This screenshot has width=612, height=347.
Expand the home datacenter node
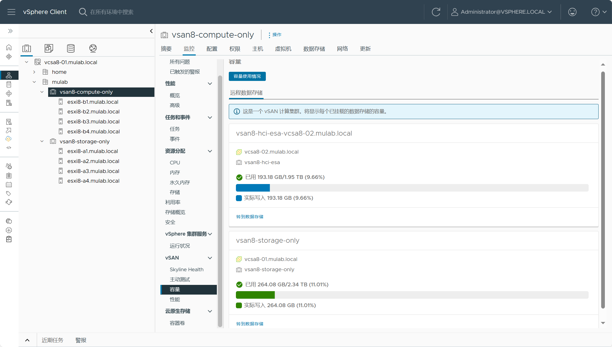pos(34,72)
